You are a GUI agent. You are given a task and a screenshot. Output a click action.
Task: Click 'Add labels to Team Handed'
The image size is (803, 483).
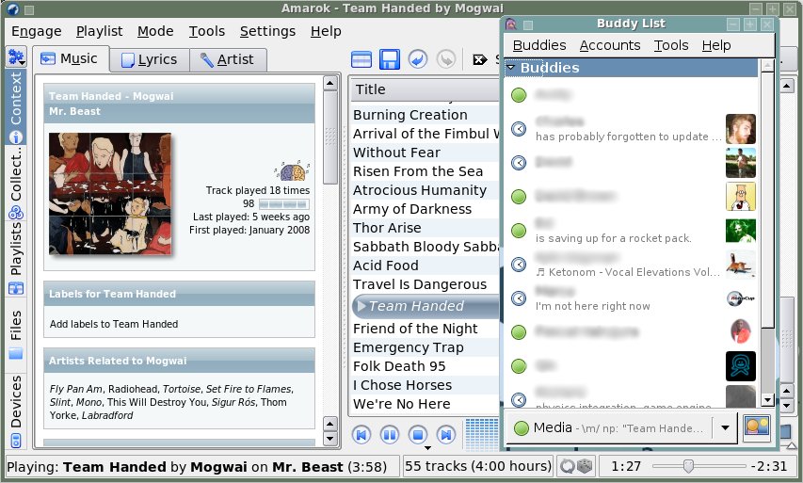114,324
